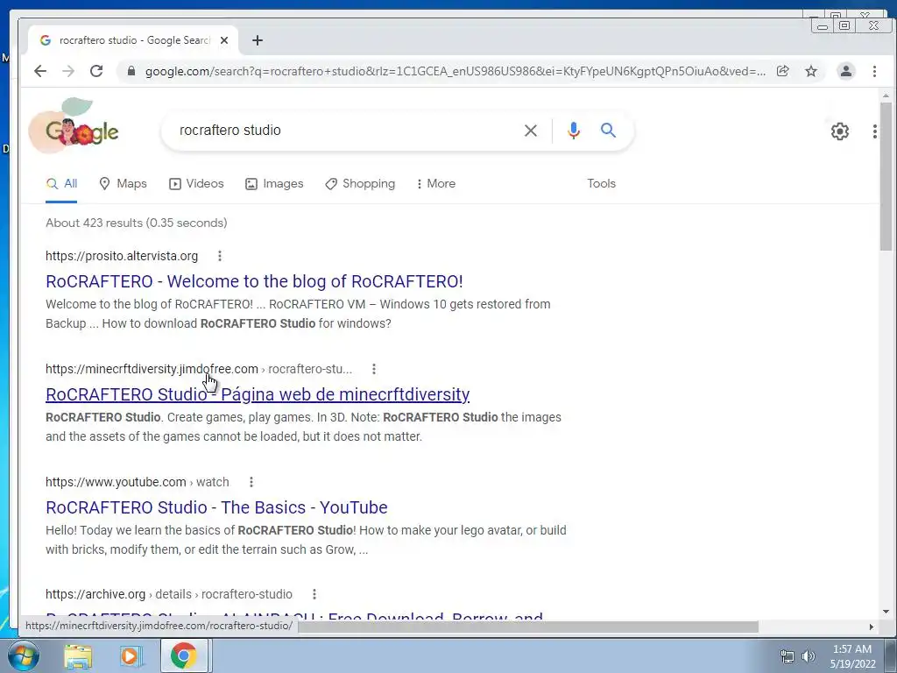This screenshot has width=897, height=673.
Task: Click the youtube.com watch URL text
Action: pos(138,482)
